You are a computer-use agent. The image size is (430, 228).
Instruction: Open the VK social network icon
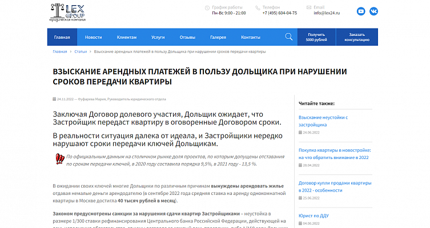pos(373,11)
